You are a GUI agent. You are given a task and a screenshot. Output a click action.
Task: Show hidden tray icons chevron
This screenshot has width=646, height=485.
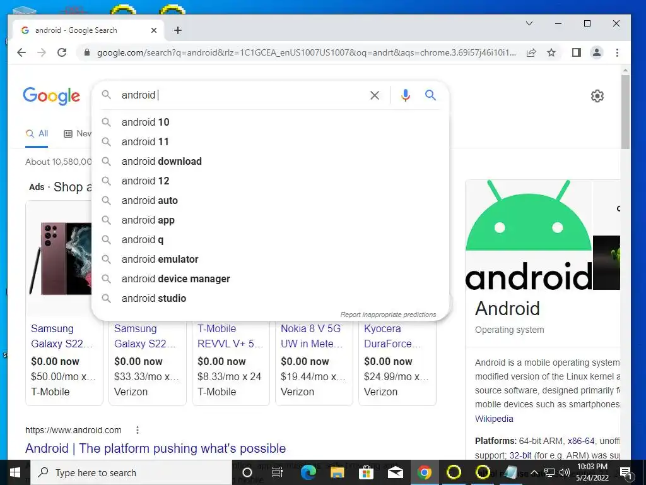534,472
